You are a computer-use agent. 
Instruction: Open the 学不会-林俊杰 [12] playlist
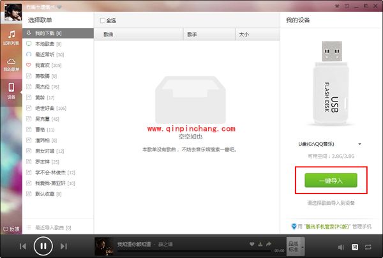58,172
